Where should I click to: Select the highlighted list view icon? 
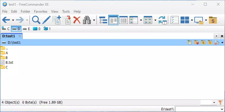click(113, 20)
